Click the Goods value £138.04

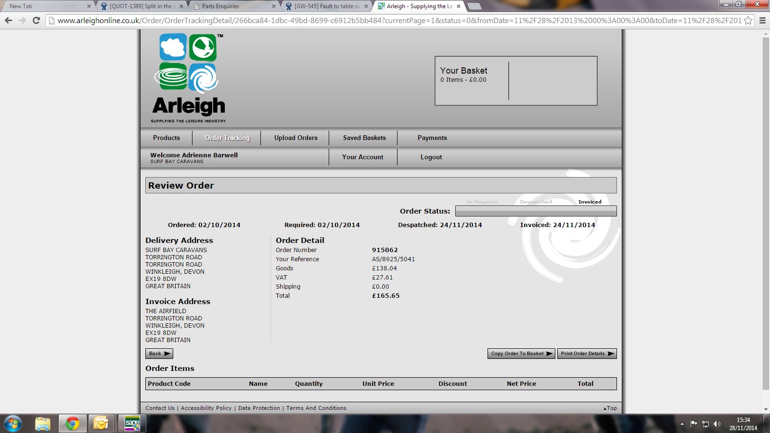tap(385, 268)
